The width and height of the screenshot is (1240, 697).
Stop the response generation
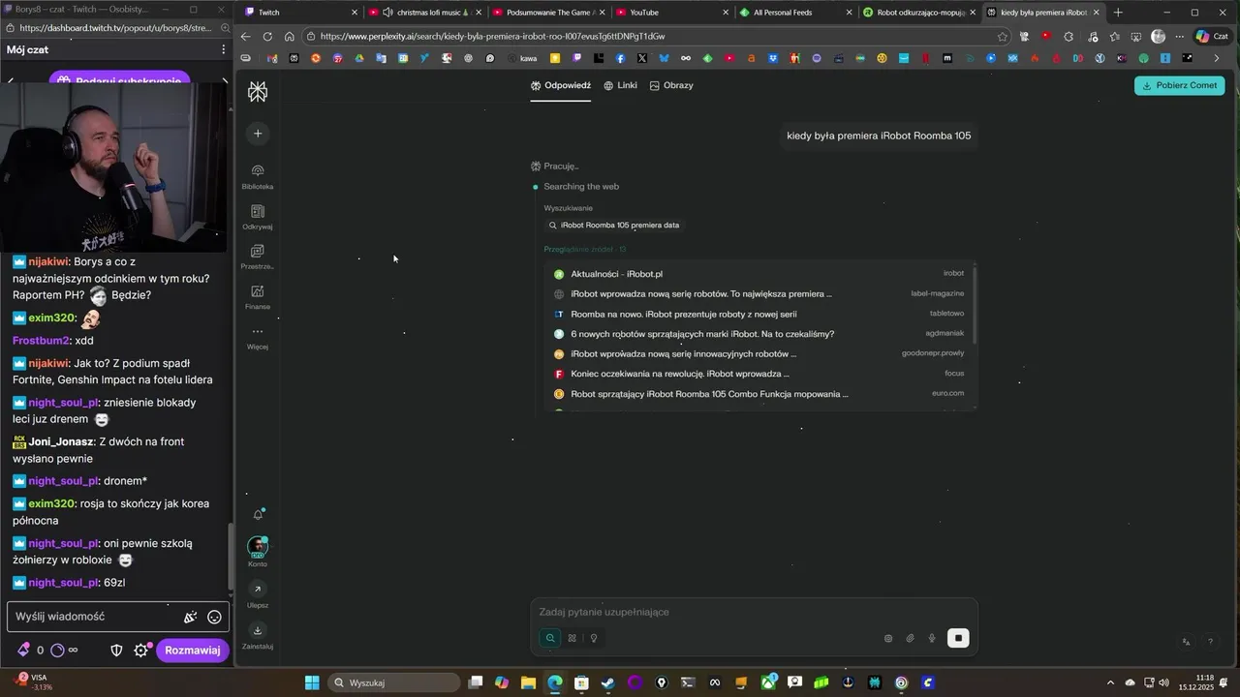pyautogui.click(x=958, y=638)
